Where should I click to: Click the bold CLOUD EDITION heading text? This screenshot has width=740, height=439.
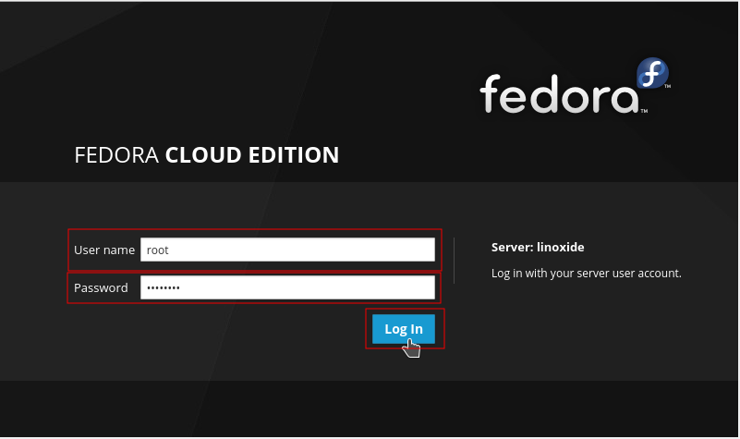coord(252,155)
